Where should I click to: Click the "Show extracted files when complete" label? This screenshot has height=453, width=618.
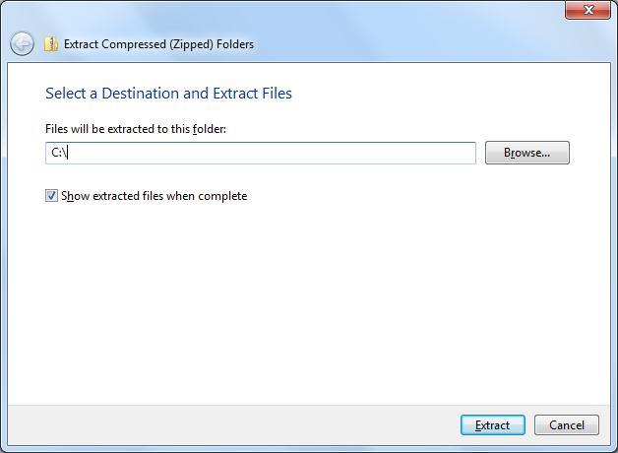click(154, 196)
